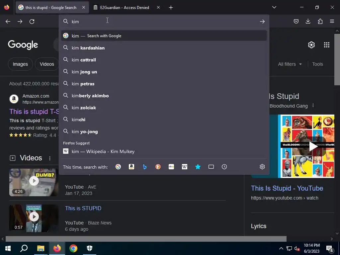
Task: Search this time with DuckDuckGo icon
Action: point(158,167)
